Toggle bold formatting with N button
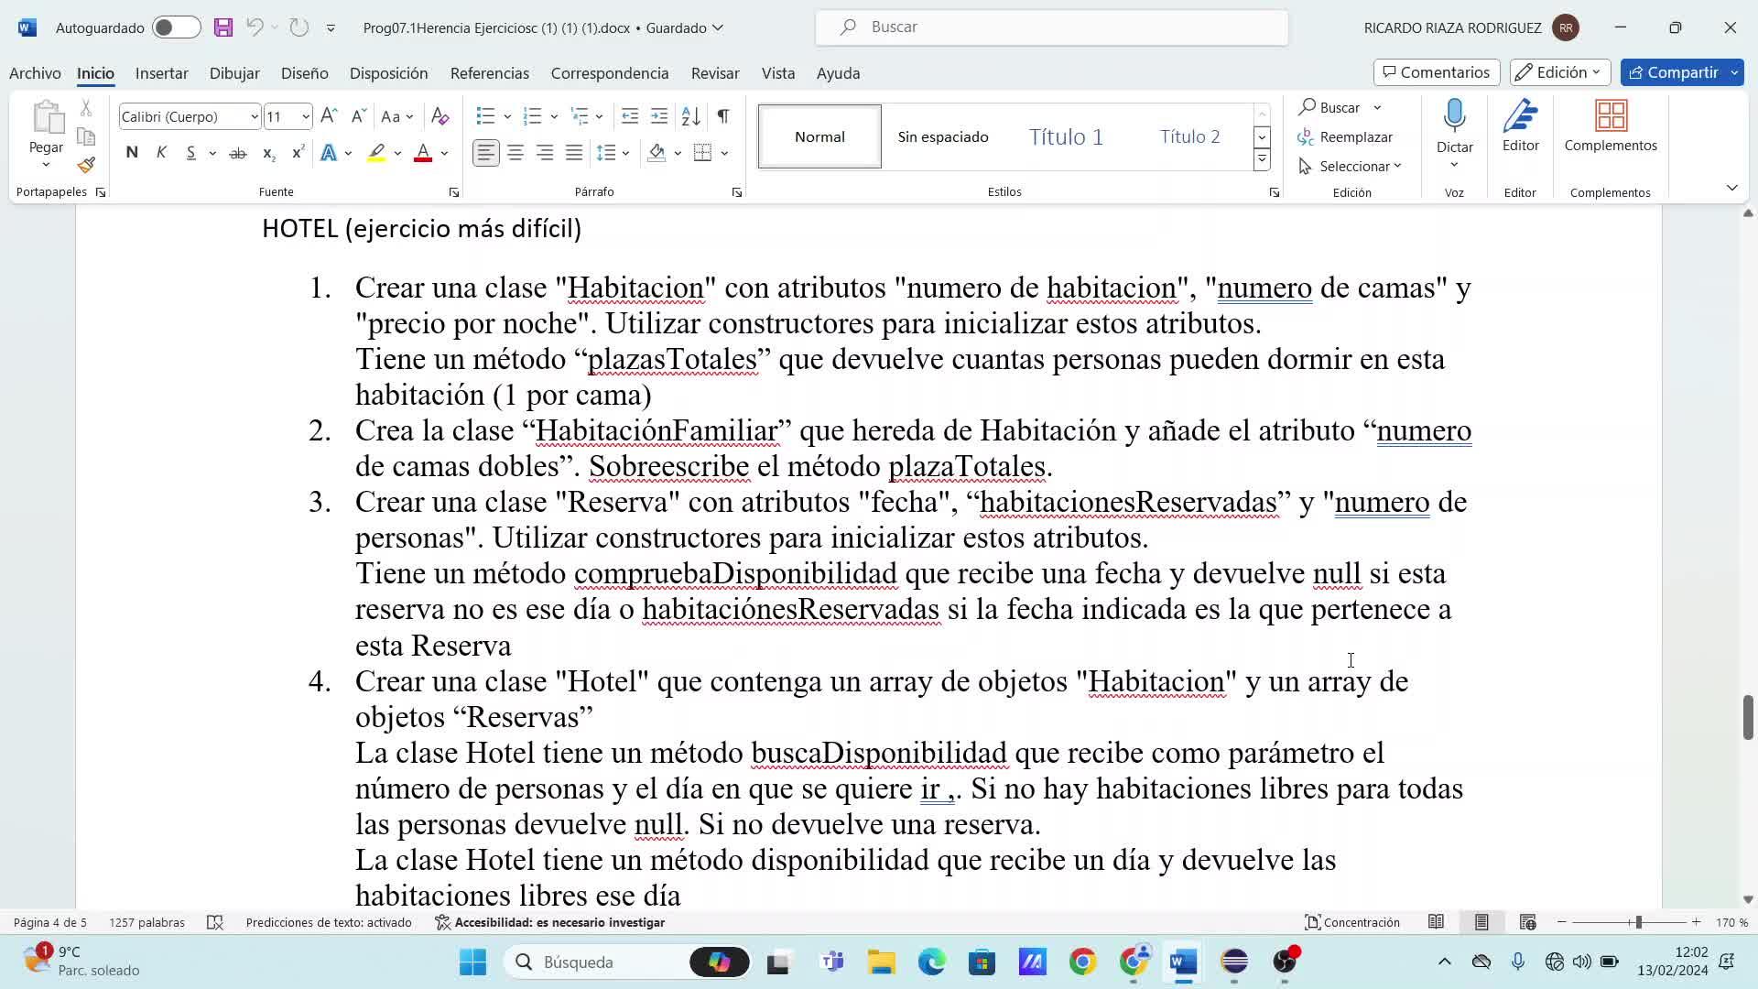The height and width of the screenshot is (989, 1758). [x=132, y=153]
